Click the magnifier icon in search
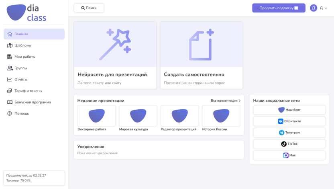The height and width of the screenshot is (189, 334). (x=83, y=8)
